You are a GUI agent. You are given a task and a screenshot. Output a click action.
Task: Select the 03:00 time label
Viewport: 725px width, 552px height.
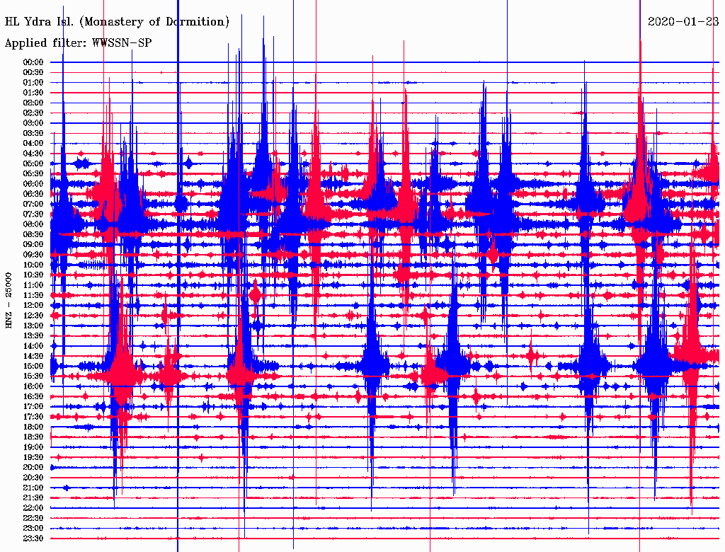pyautogui.click(x=33, y=123)
